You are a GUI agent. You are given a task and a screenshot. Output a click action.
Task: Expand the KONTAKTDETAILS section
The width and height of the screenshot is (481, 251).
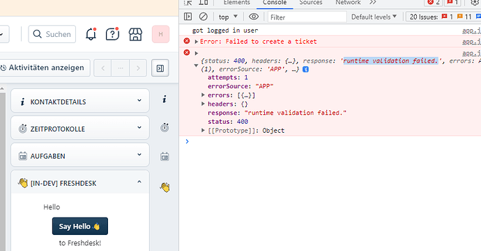tap(80, 101)
